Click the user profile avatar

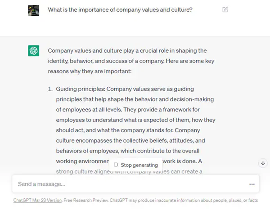pos(33,9)
